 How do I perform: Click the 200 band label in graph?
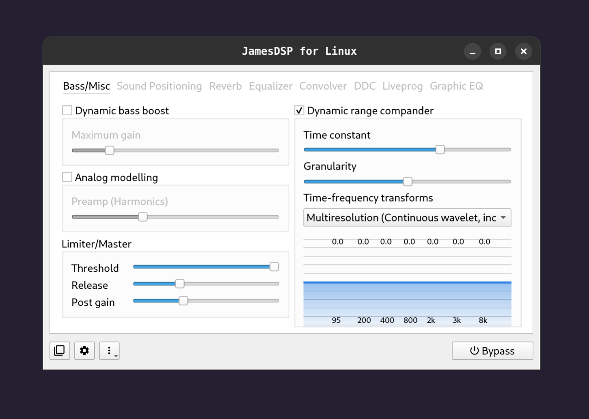pos(364,320)
